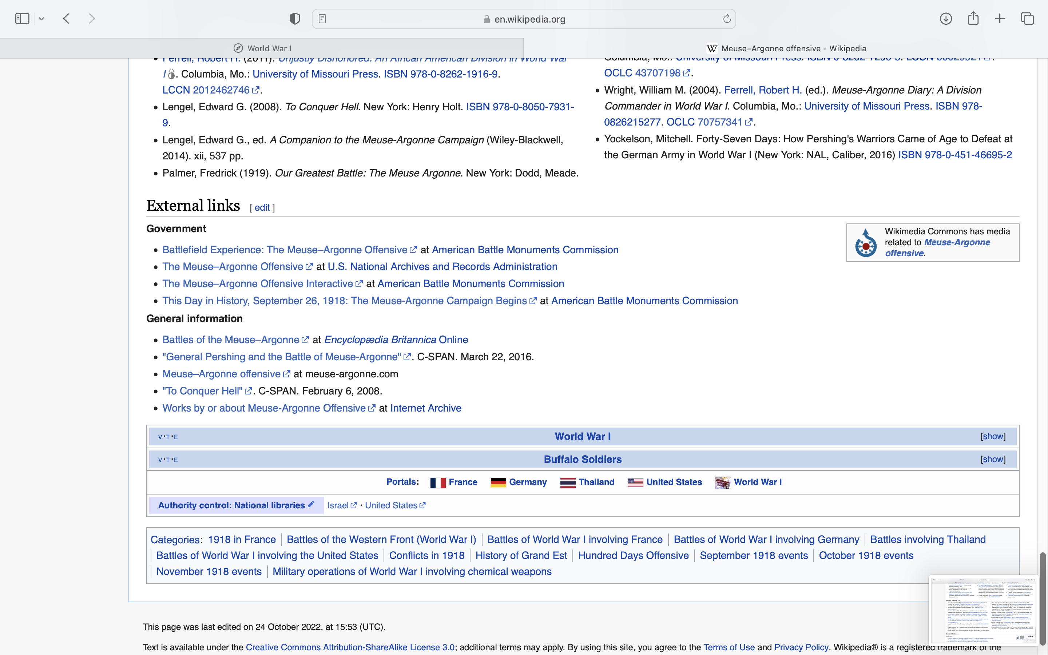This screenshot has width=1048, height=655.
Task: Select the Meuse–Argonne offensive tab
Action: [786, 48]
